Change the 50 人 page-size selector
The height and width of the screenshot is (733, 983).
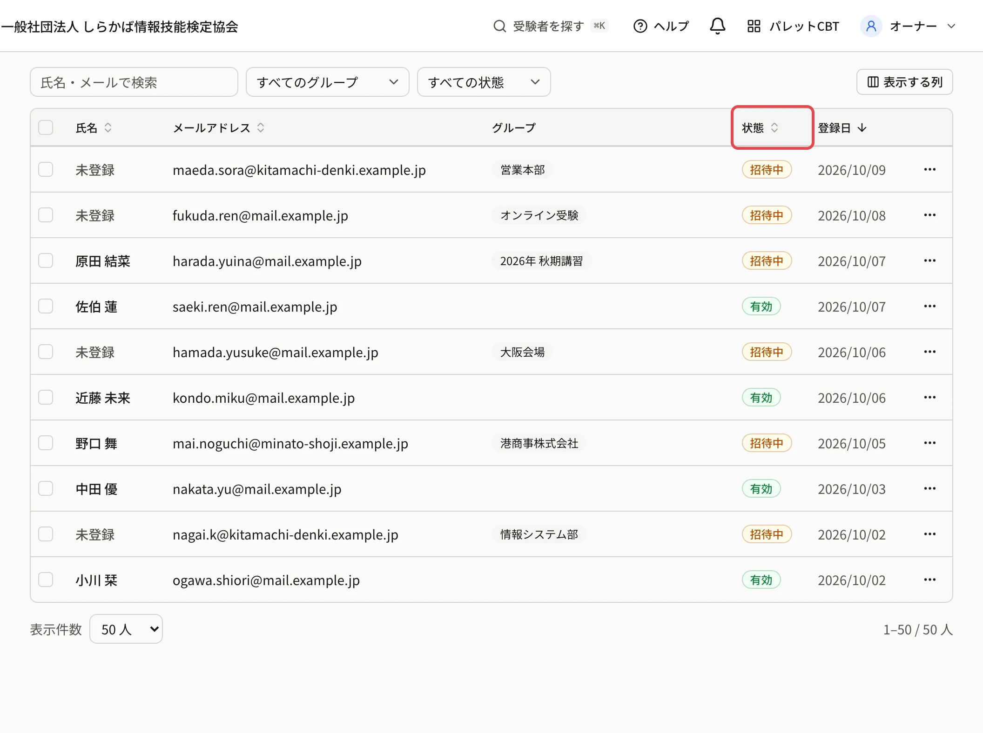(x=126, y=629)
